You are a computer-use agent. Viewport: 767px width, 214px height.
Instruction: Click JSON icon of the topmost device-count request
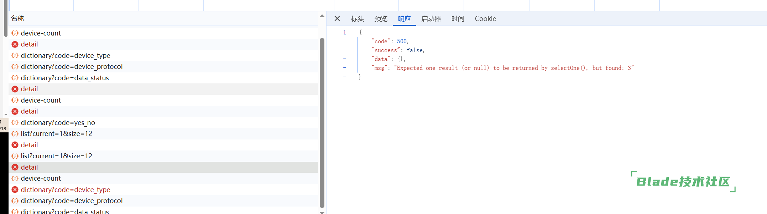point(15,33)
